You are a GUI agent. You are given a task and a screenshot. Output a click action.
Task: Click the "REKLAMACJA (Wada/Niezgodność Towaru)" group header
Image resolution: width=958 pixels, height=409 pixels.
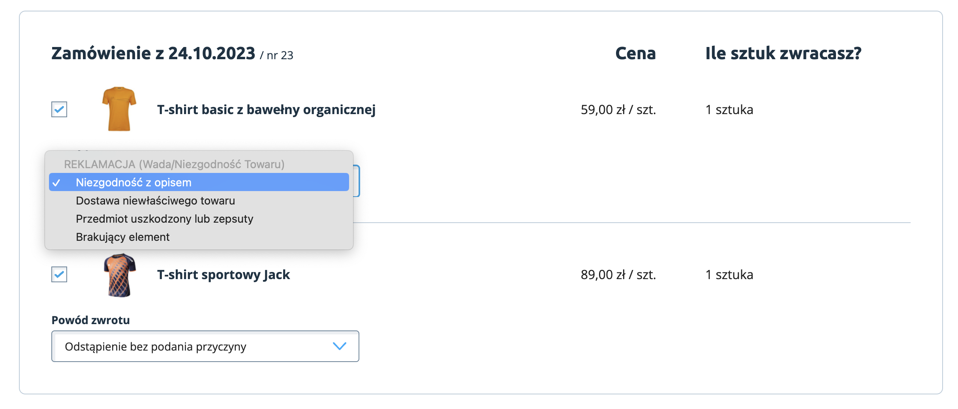[174, 164]
